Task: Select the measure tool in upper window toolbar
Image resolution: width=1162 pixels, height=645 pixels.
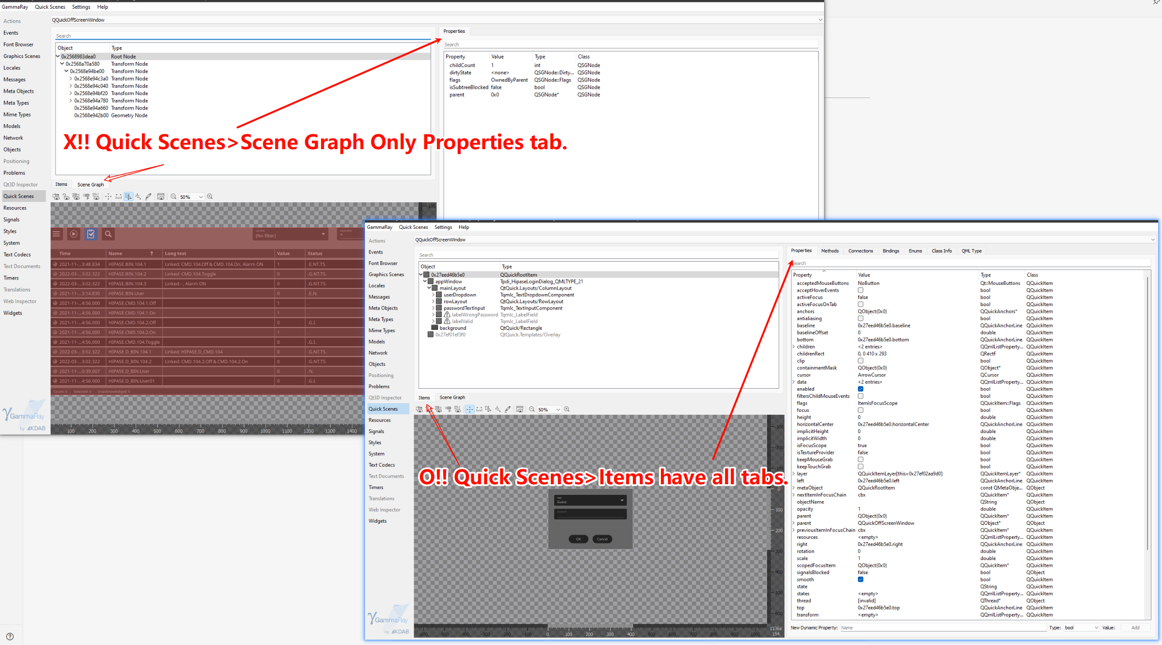Action: pyautogui.click(x=118, y=196)
